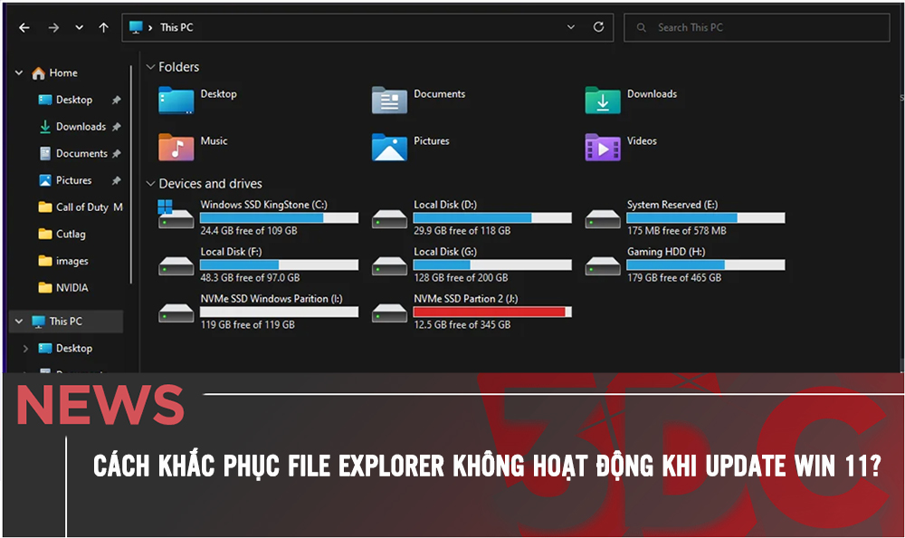Select NVMe SSD Windows Parition (I:) drive icon

tap(176, 312)
